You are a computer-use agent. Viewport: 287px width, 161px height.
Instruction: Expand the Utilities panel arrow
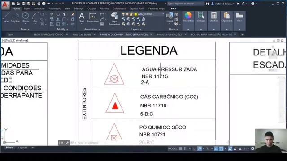pos(214,30)
